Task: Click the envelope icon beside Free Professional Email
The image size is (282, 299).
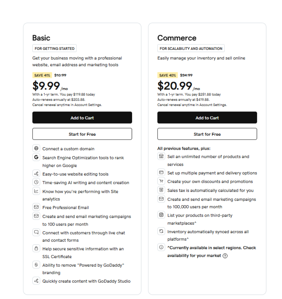Action: tap(36, 207)
